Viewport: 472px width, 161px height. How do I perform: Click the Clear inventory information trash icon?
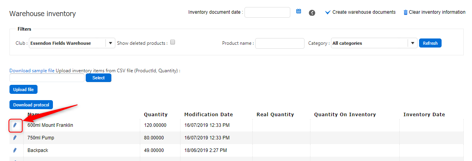pos(405,13)
